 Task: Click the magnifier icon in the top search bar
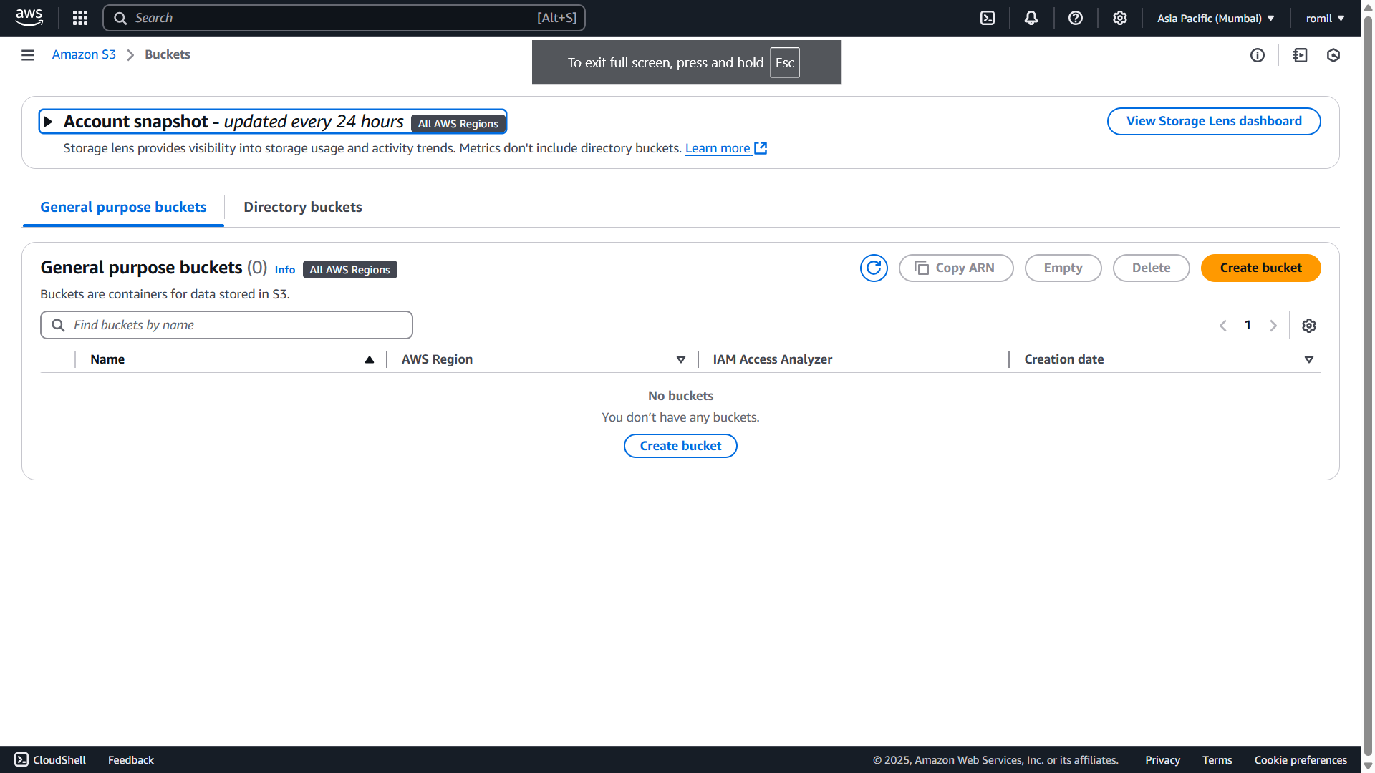[x=120, y=18]
